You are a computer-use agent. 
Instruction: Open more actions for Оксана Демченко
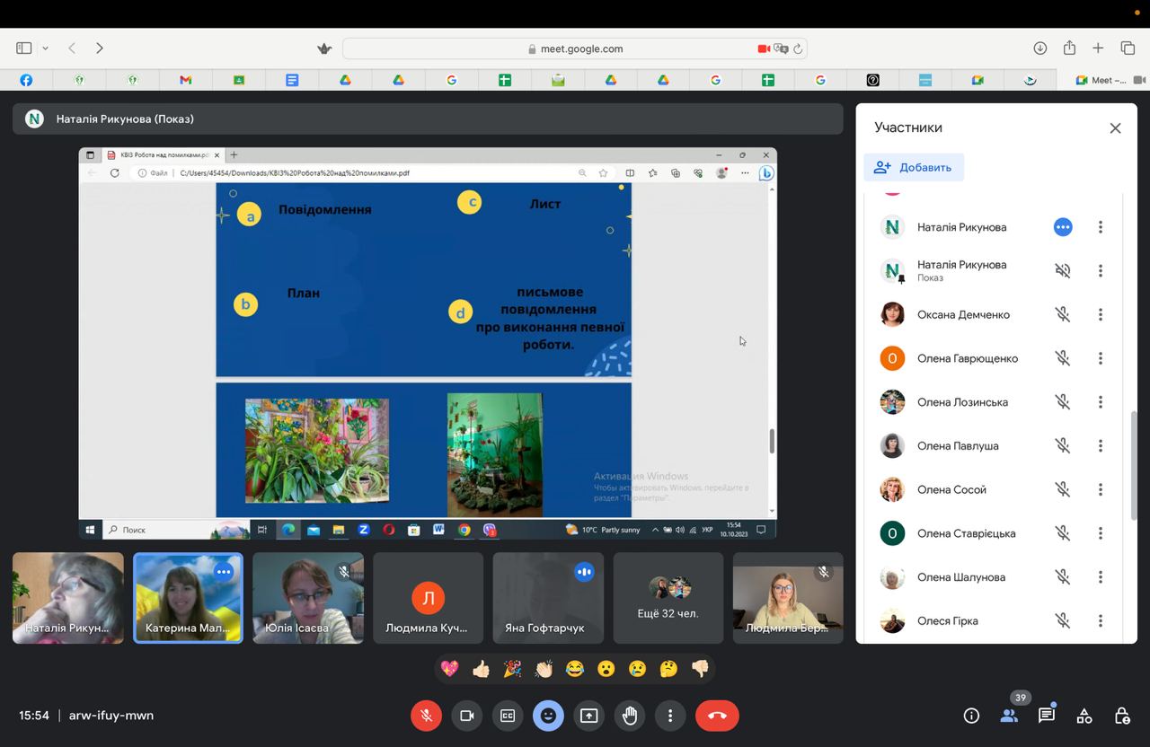(x=1101, y=314)
